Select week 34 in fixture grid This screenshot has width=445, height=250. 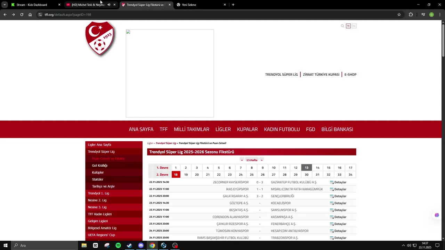tap(350, 175)
